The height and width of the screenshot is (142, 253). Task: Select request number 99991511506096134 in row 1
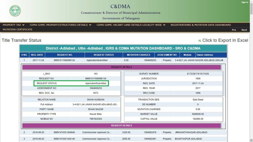pos(64,60)
